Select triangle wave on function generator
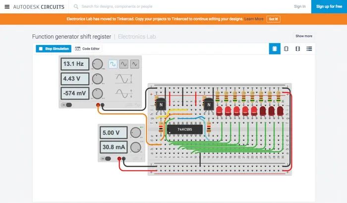Viewport: 347px width, 203px height. [135, 64]
